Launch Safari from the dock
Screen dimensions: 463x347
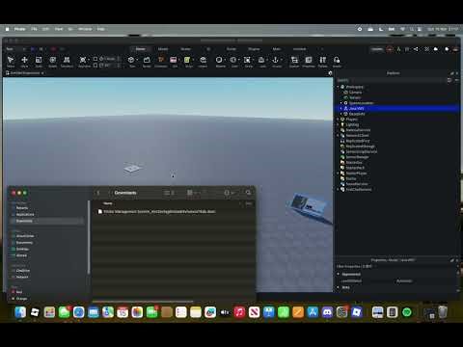tap(79, 312)
